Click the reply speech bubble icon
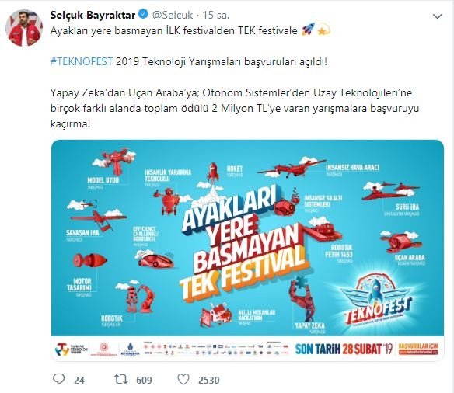The image size is (454, 393). (59, 379)
